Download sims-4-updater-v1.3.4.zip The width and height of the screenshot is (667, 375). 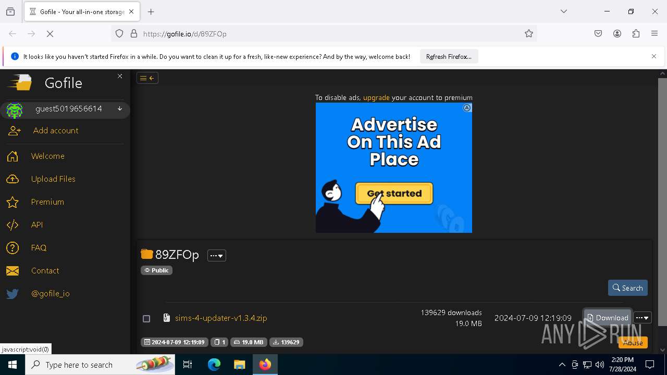[608, 318]
